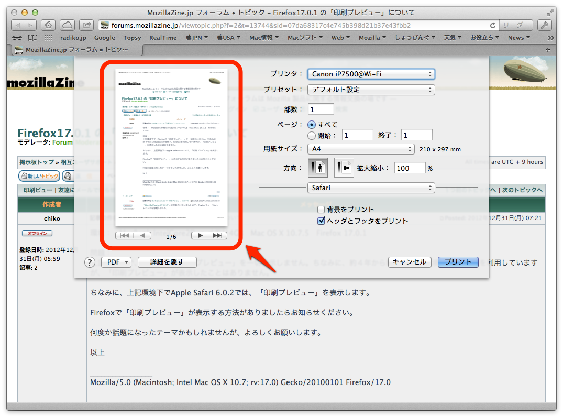Open the Mozilla bookmarks bar menu
This screenshot has width=563, height=417.
pyautogui.click(x=372, y=38)
